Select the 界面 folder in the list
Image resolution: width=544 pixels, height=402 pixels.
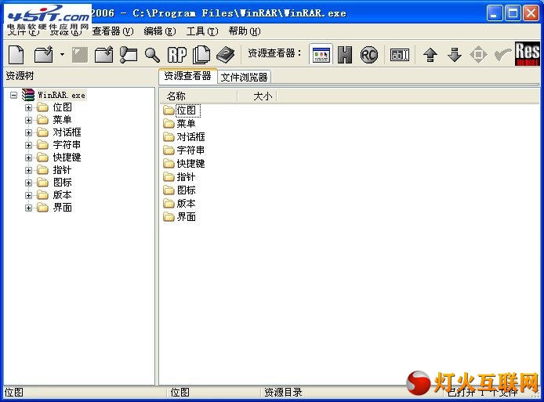point(180,217)
